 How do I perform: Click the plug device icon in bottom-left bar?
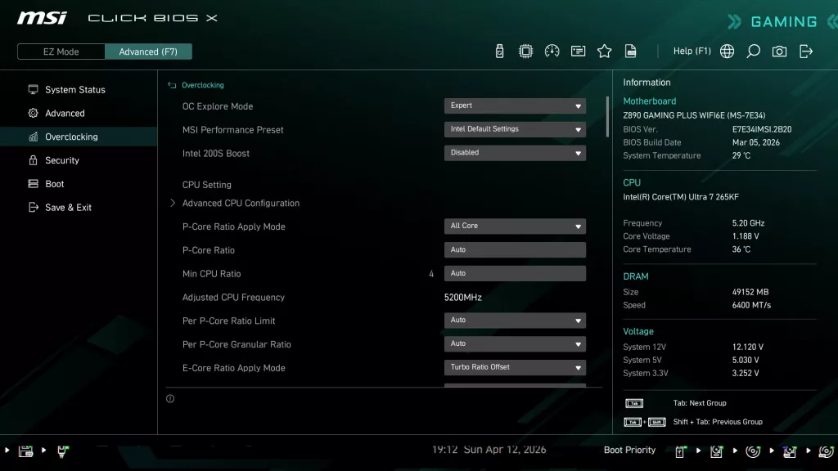tap(62, 451)
